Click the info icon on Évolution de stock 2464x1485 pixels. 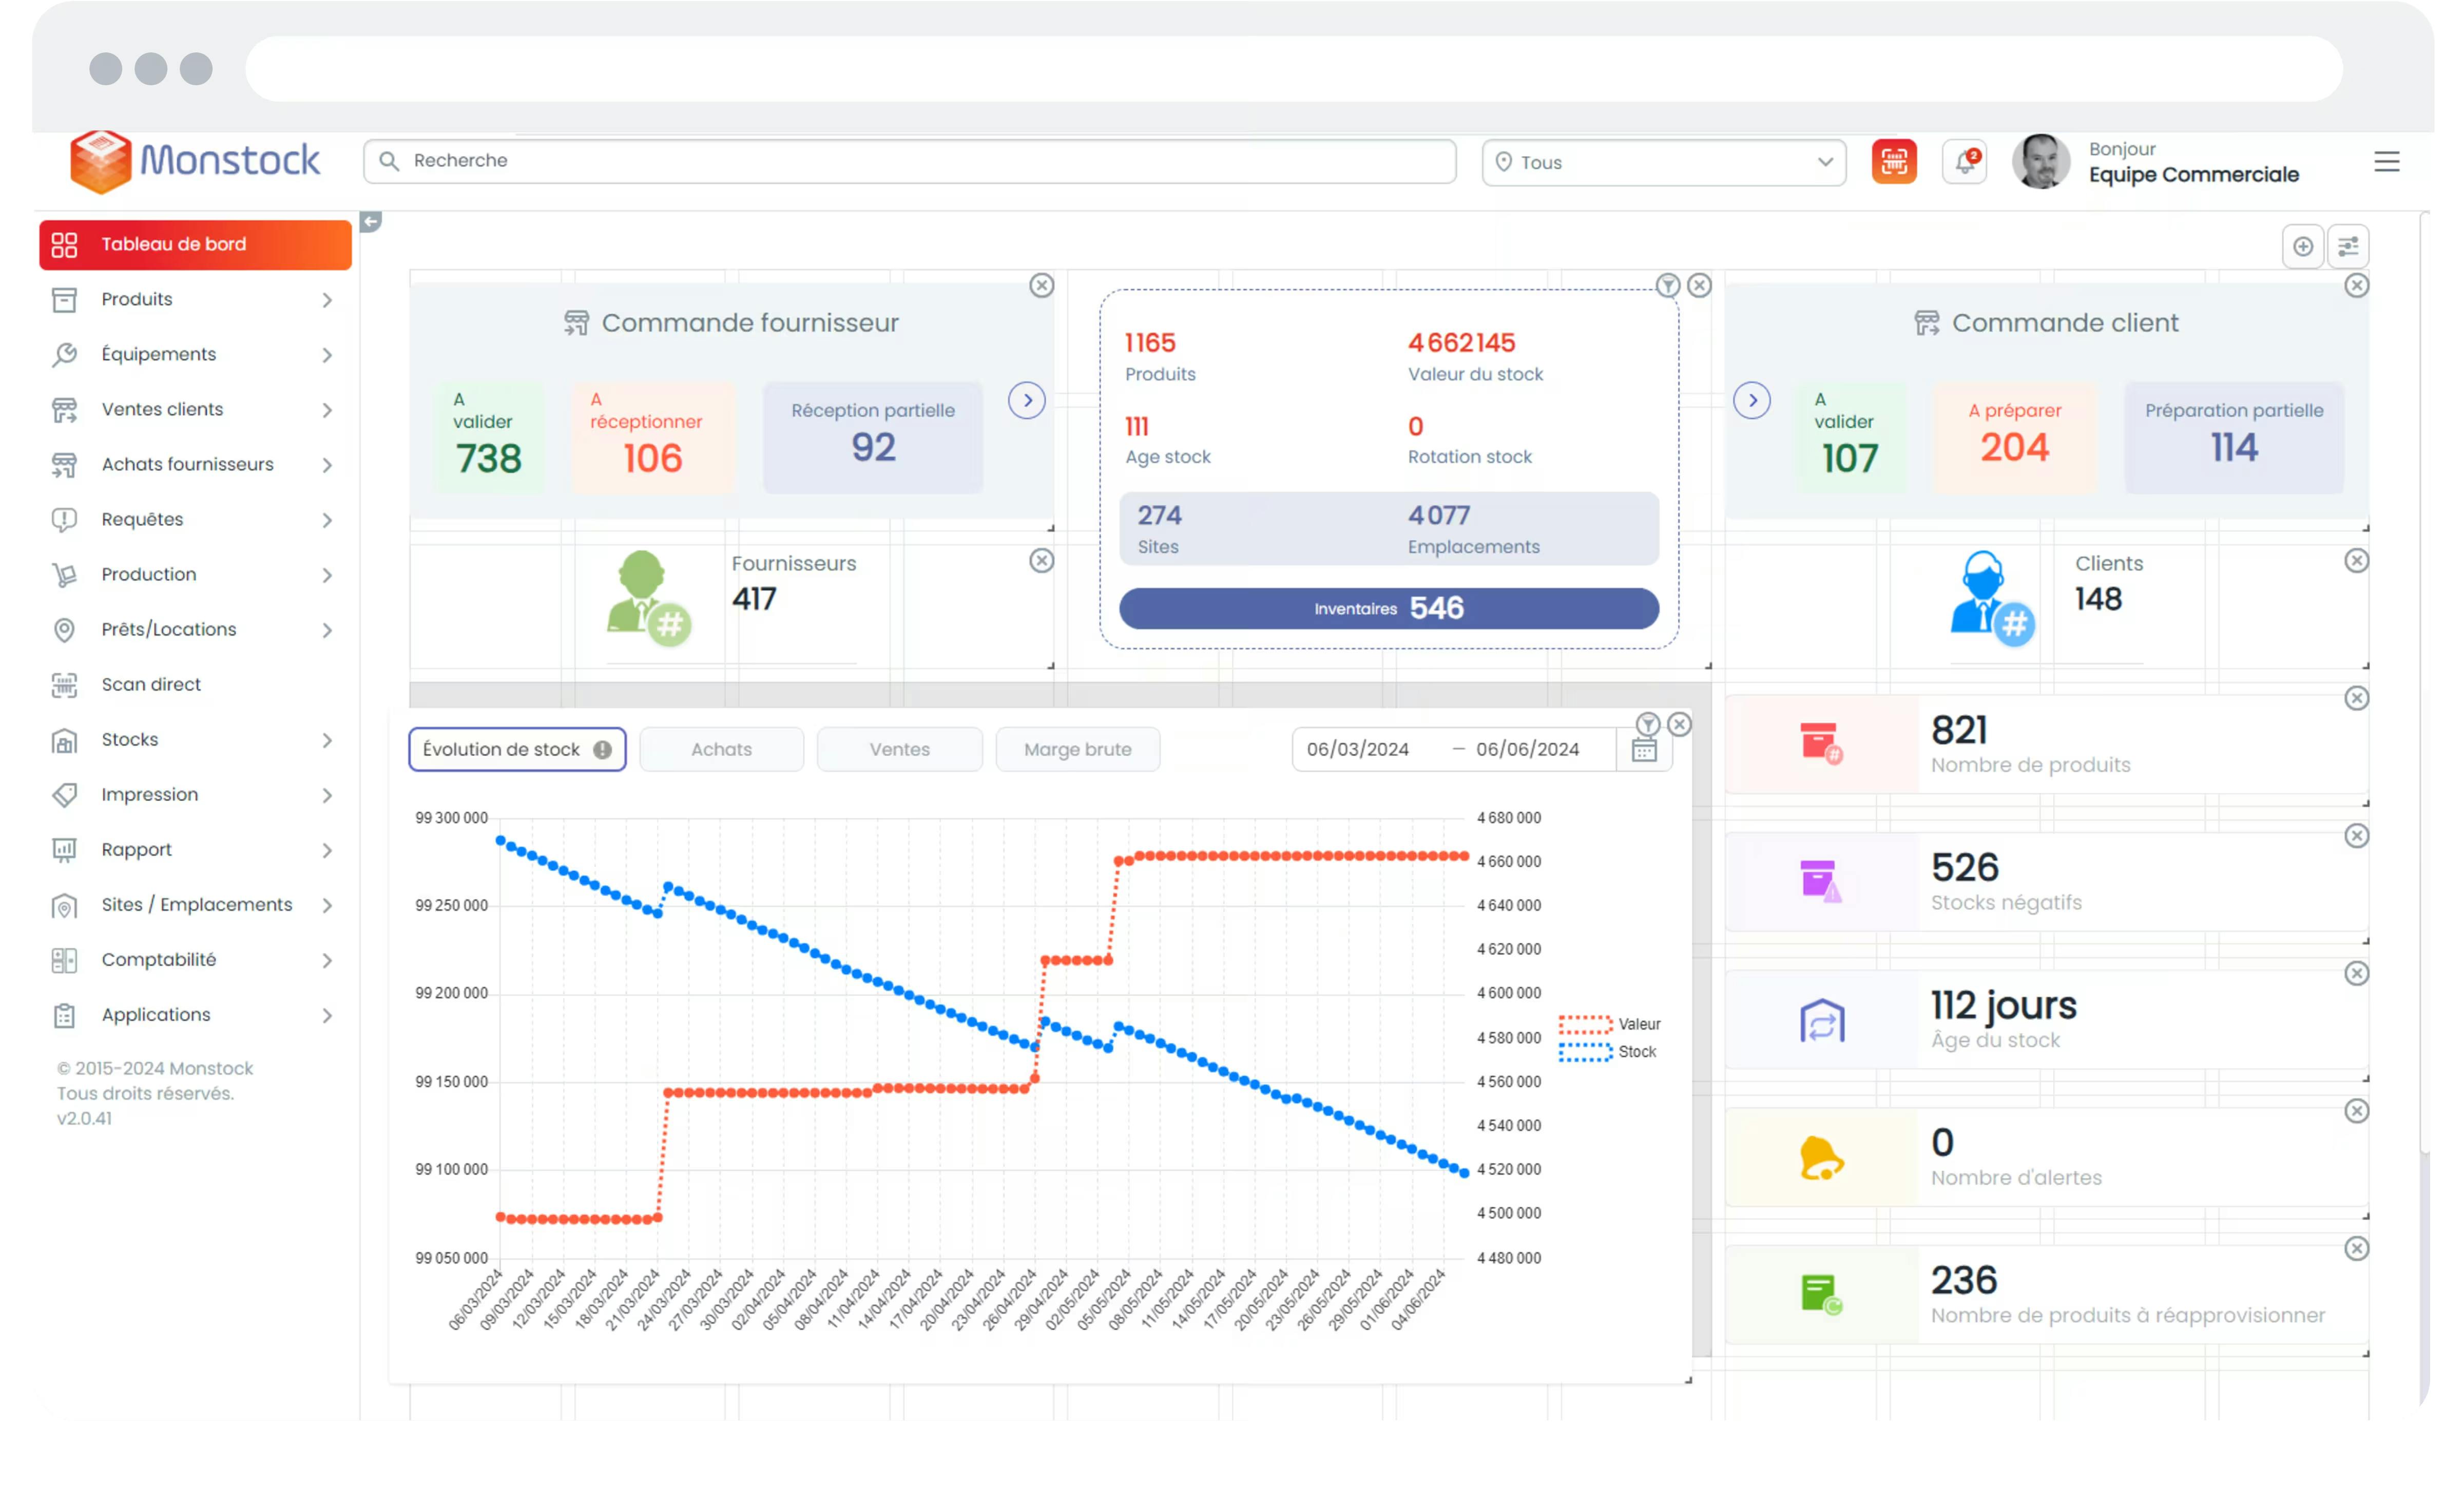click(x=602, y=750)
